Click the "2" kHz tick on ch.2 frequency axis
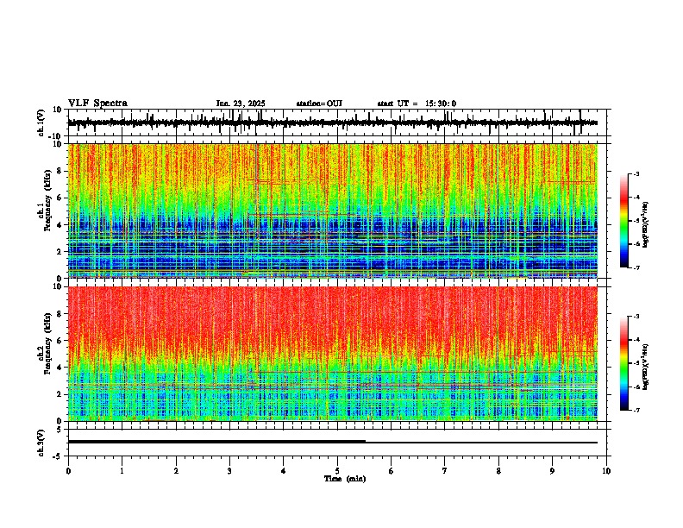 point(60,394)
